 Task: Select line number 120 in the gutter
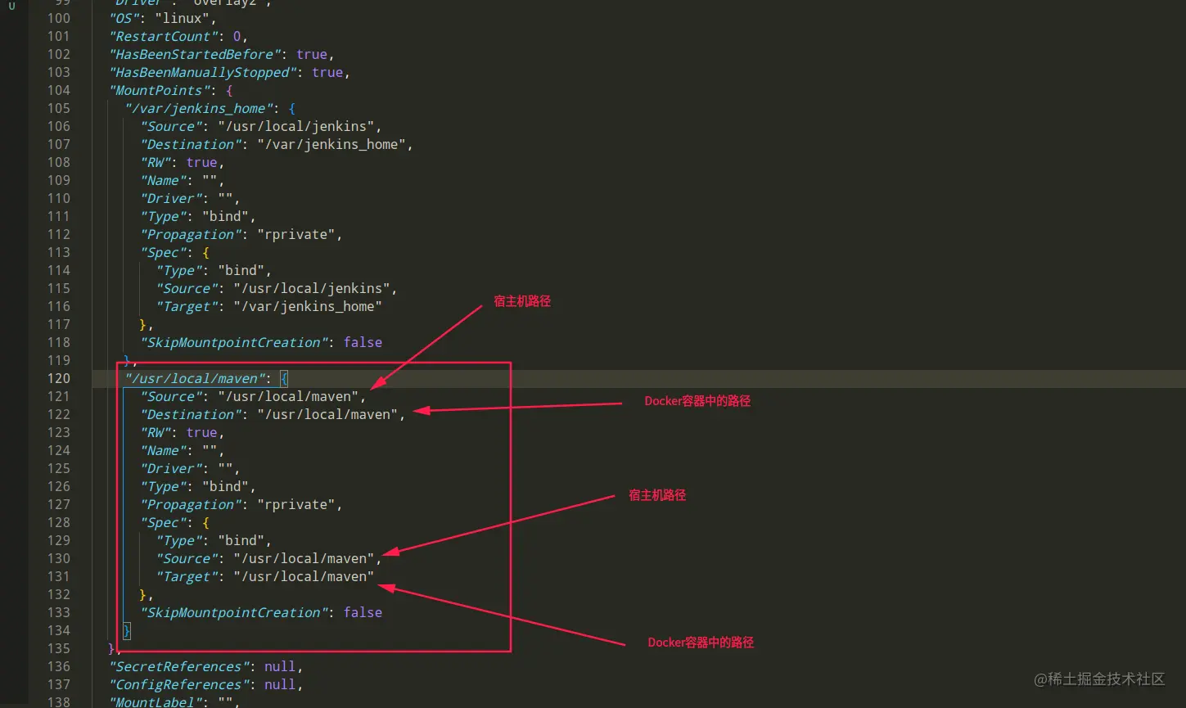click(59, 378)
